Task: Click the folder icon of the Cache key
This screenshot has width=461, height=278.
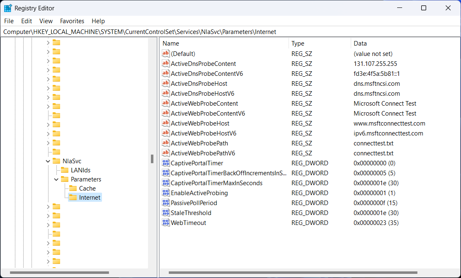Action: [x=74, y=188]
